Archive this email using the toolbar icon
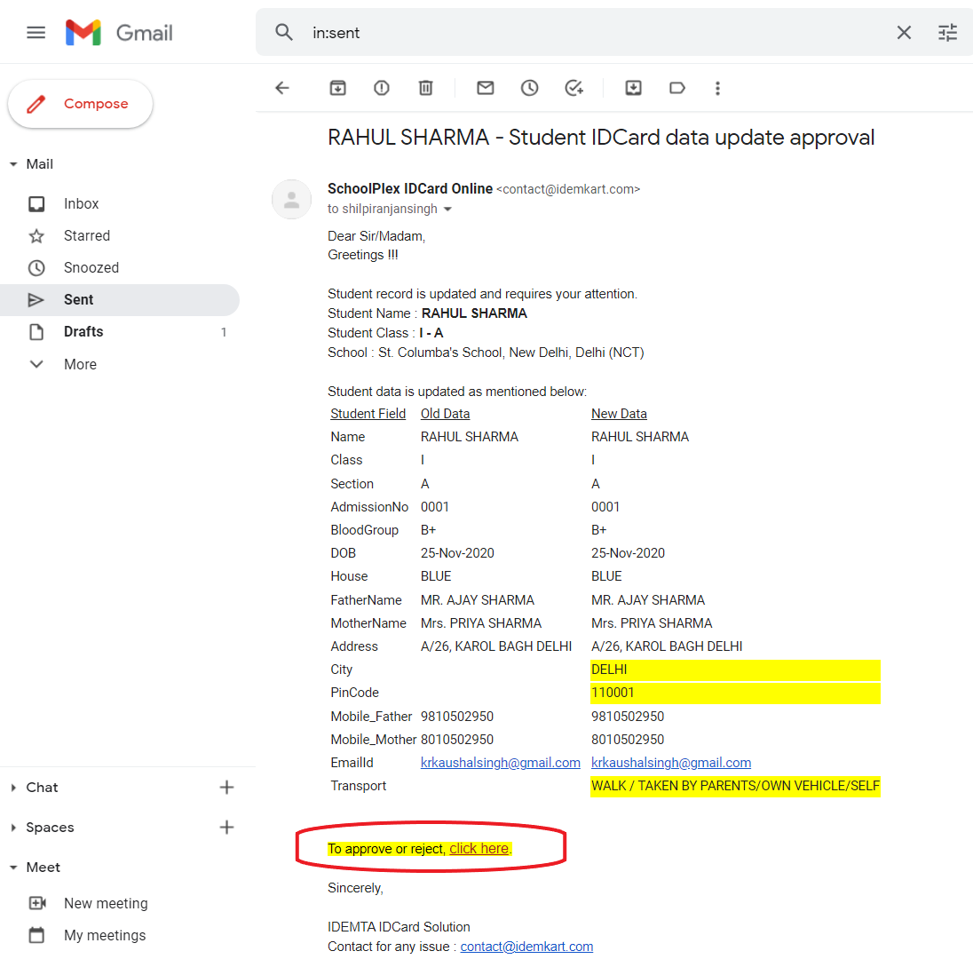Image resolution: width=973 pixels, height=959 pixels. [337, 88]
